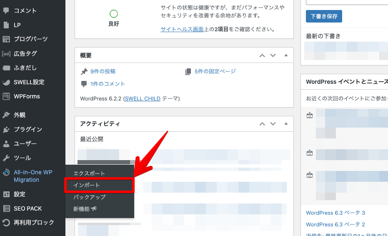388x236 pixels.
Task: Move 概要 panel down with chevron
Action: coord(273,55)
